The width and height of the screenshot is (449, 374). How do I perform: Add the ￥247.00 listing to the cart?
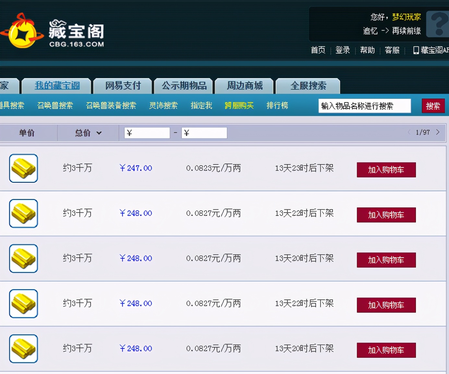(386, 170)
